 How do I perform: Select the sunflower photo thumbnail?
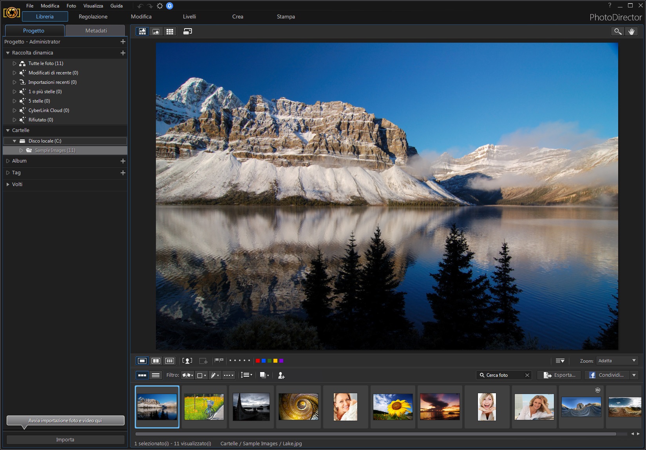click(393, 407)
